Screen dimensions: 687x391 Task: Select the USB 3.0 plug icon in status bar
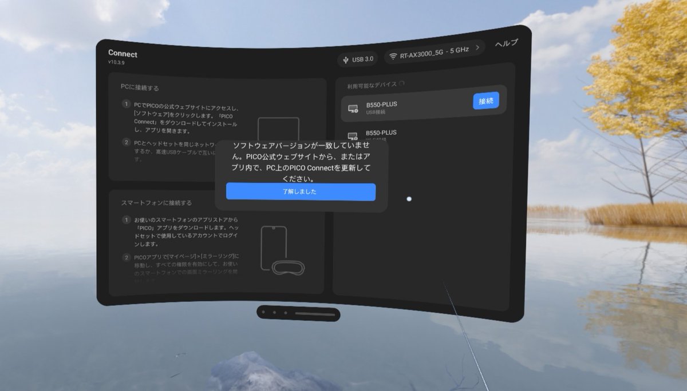pyautogui.click(x=345, y=59)
